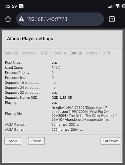Tap the Wi-Fi status icon
The width and height of the screenshot is (125, 165).
pyautogui.click(x=118, y=6)
